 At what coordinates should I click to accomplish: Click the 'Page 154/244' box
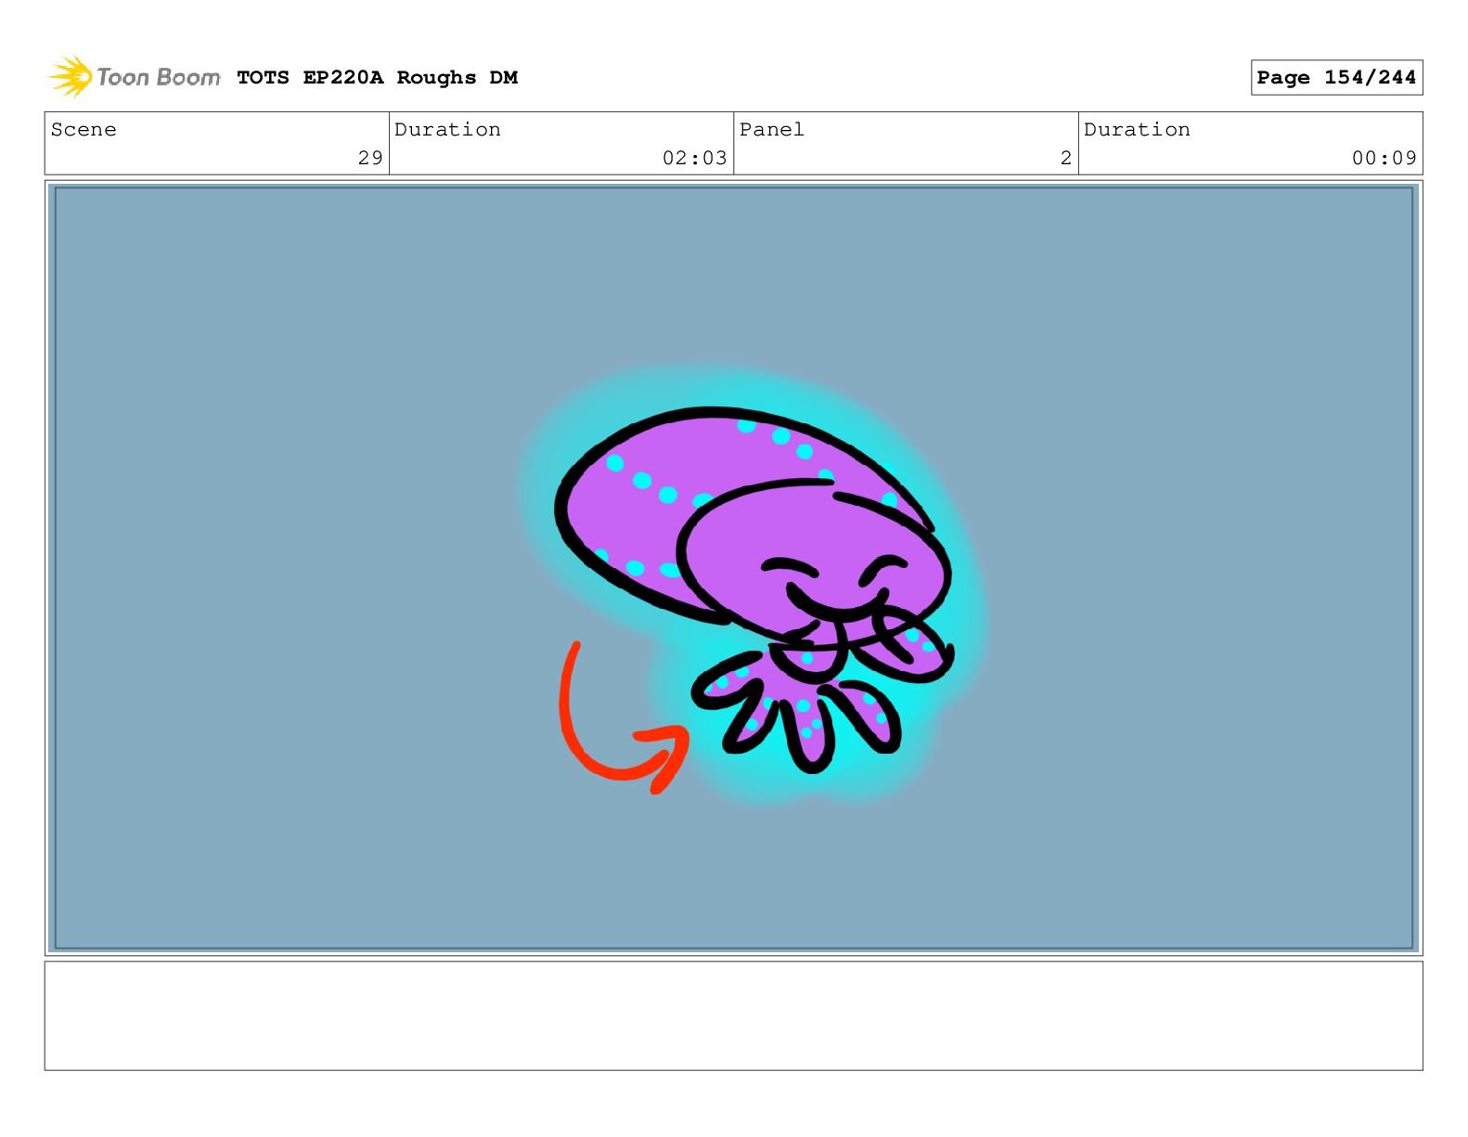[x=1336, y=78]
